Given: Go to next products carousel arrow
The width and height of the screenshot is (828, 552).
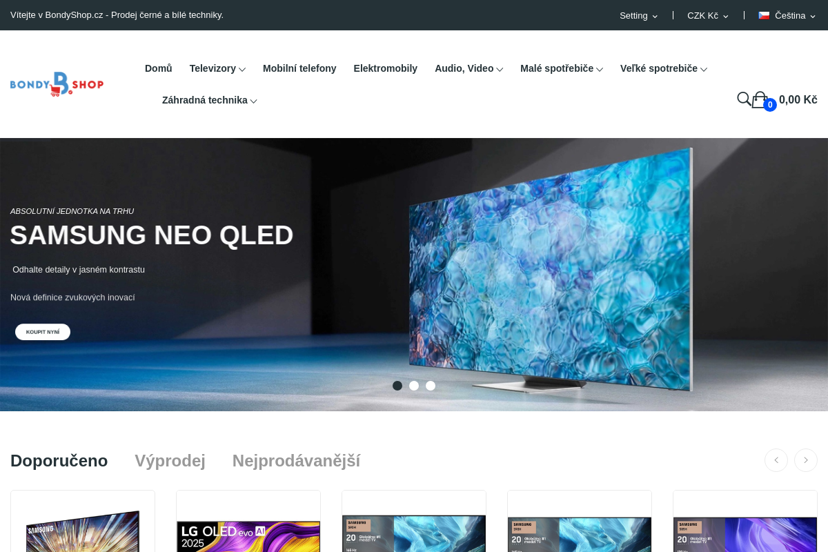Looking at the screenshot, I should (x=806, y=460).
